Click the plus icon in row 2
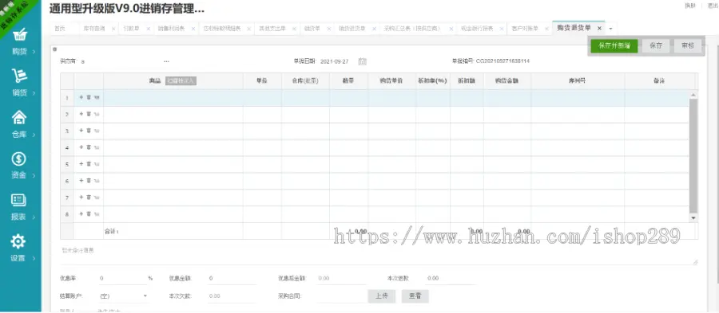Viewport: 719px width, 313px height. [81, 114]
